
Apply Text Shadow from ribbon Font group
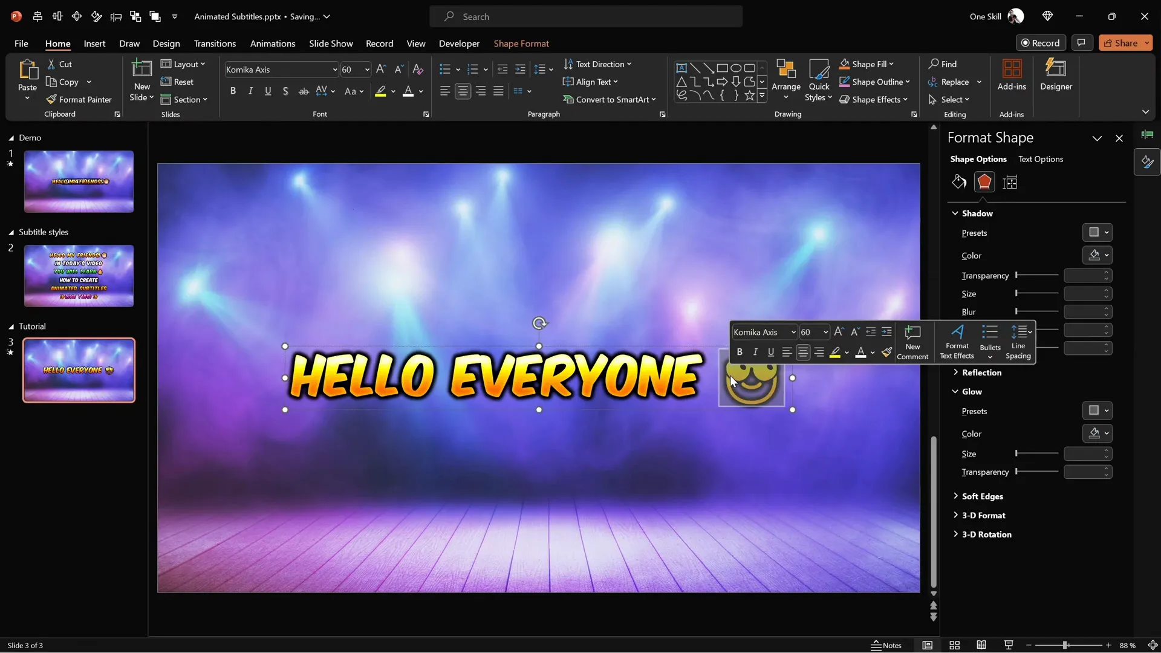coord(285,91)
